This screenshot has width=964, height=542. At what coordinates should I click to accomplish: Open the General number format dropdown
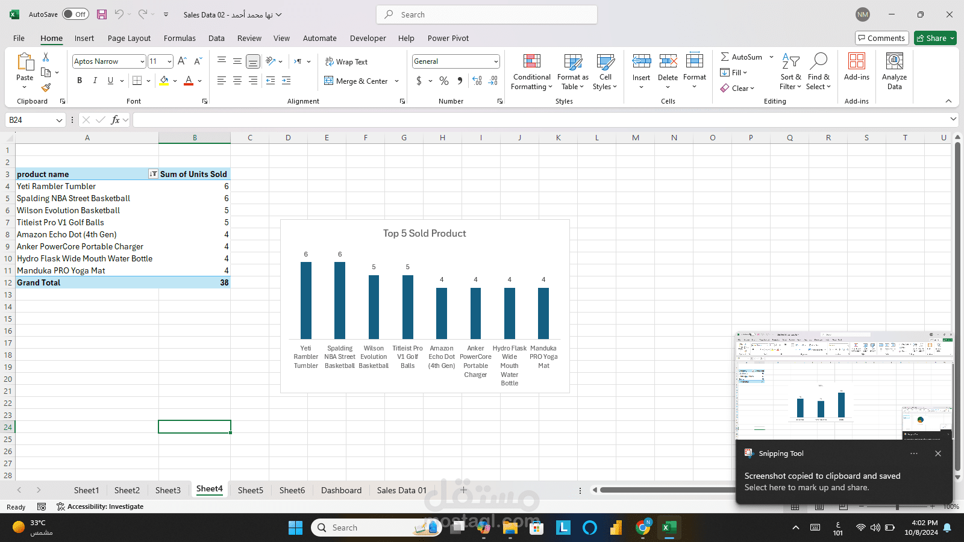click(x=496, y=61)
